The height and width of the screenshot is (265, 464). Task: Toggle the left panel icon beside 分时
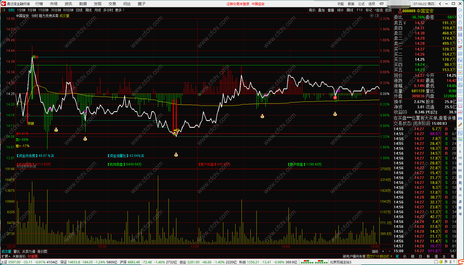[4, 10]
